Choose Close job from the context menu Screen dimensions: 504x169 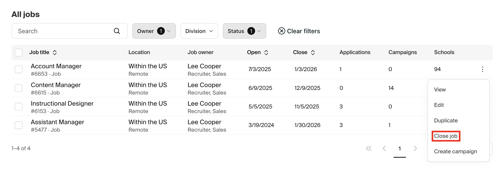click(446, 136)
